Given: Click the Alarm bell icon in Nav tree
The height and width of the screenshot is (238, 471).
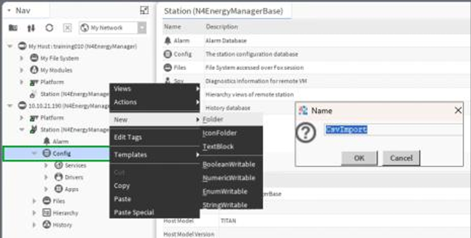Looking at the screenshot, I should click(47, 141).
